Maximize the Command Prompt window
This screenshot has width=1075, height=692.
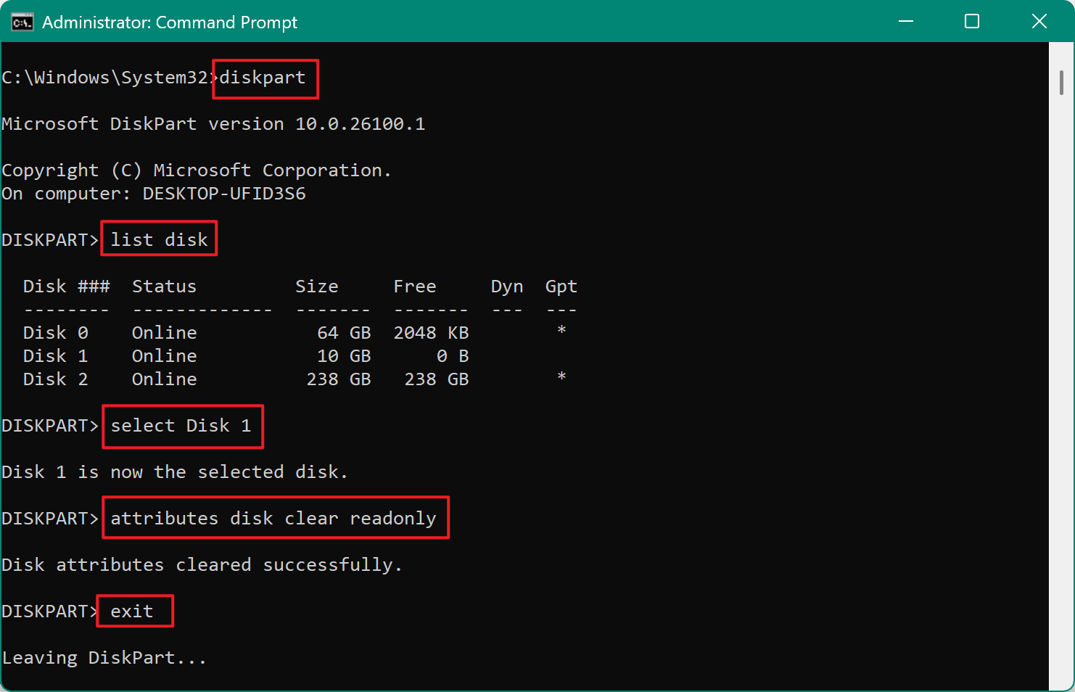click(x=972, y=22)
